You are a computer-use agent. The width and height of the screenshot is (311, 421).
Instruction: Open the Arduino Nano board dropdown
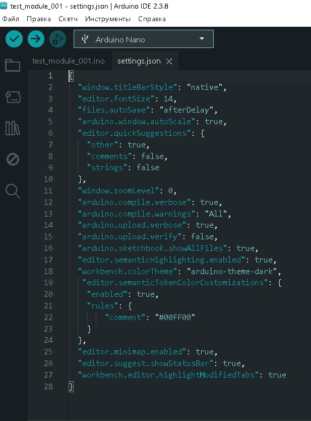coord(144,39)
